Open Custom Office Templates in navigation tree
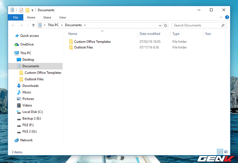The height and width of the screenshot is (163, 238). (43, 73)
